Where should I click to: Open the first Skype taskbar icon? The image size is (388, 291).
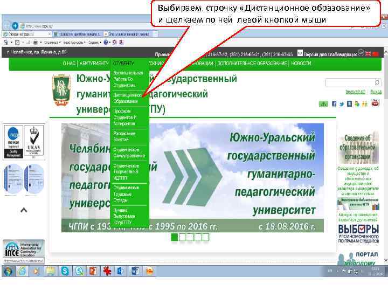click(65, 271)
